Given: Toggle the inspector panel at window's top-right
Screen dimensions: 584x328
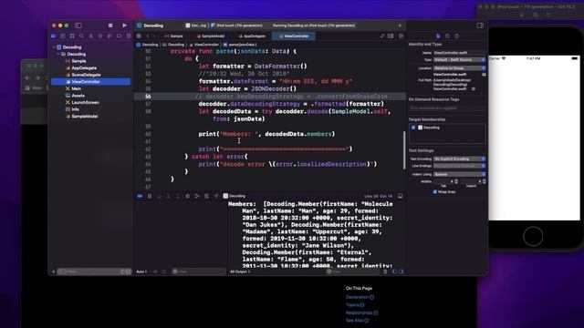Looking at the screenshot, I should click(x=480, y=26).
